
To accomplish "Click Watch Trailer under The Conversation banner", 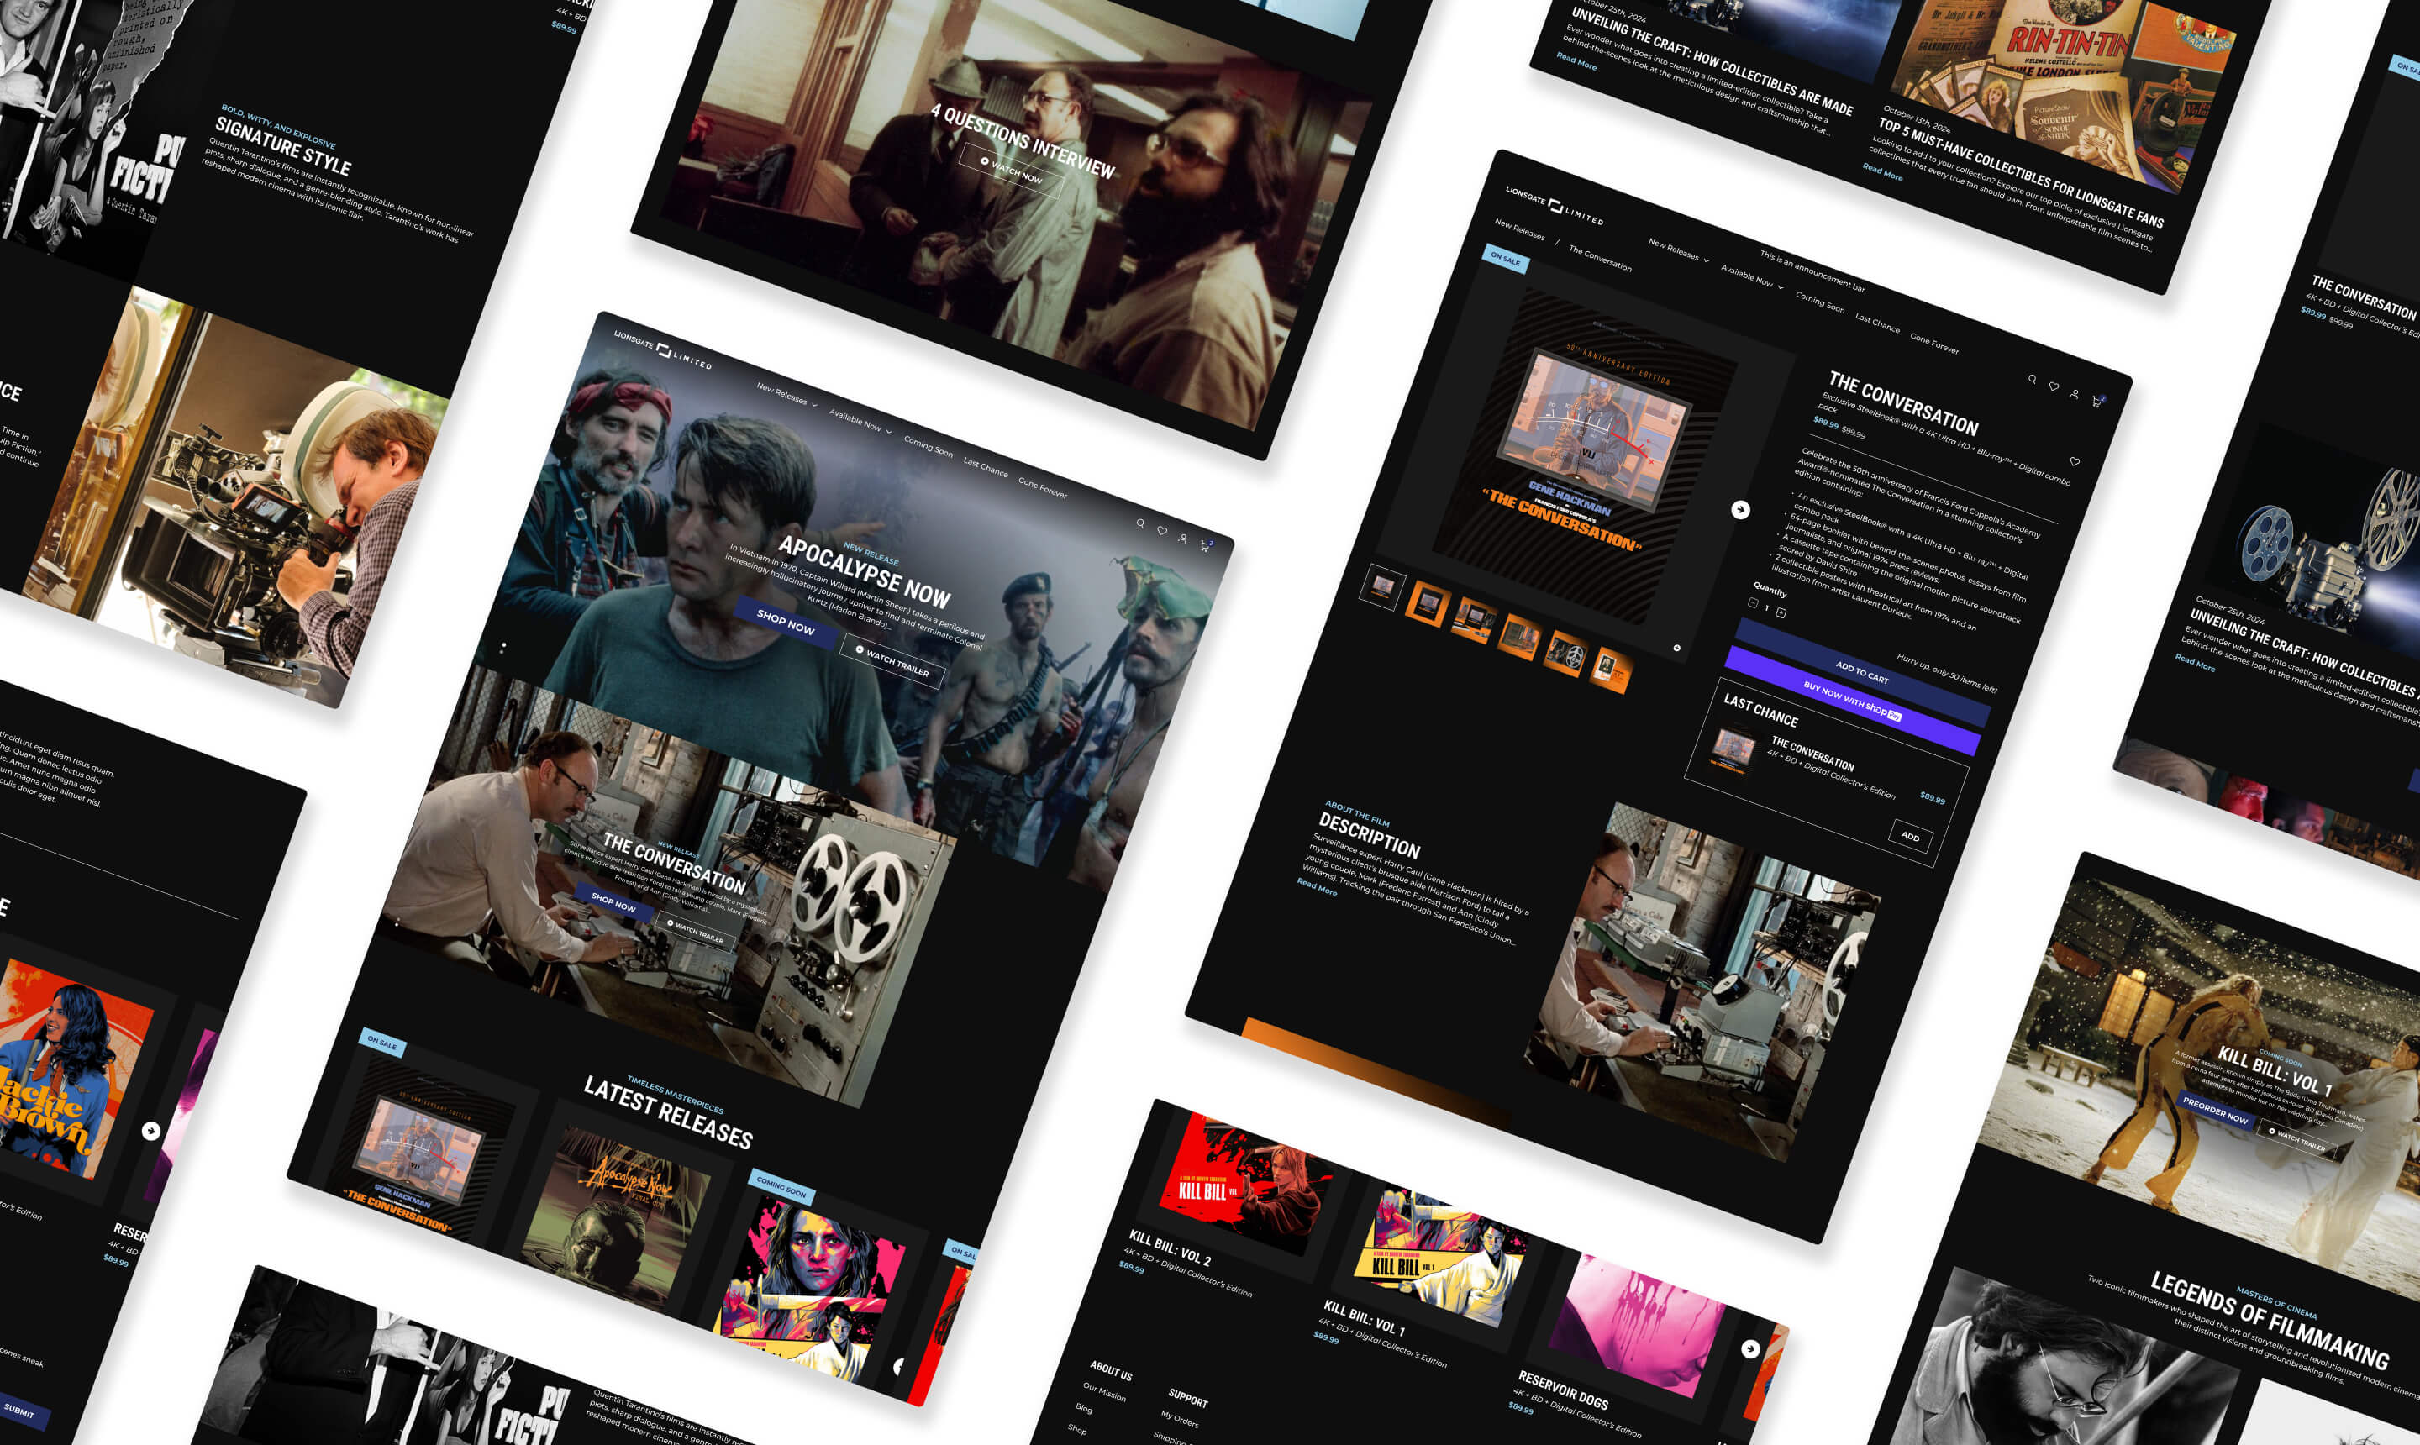I will [x=695, y=932].
